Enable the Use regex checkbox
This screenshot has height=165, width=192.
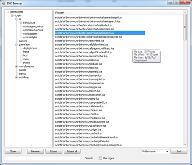[100, 158]
